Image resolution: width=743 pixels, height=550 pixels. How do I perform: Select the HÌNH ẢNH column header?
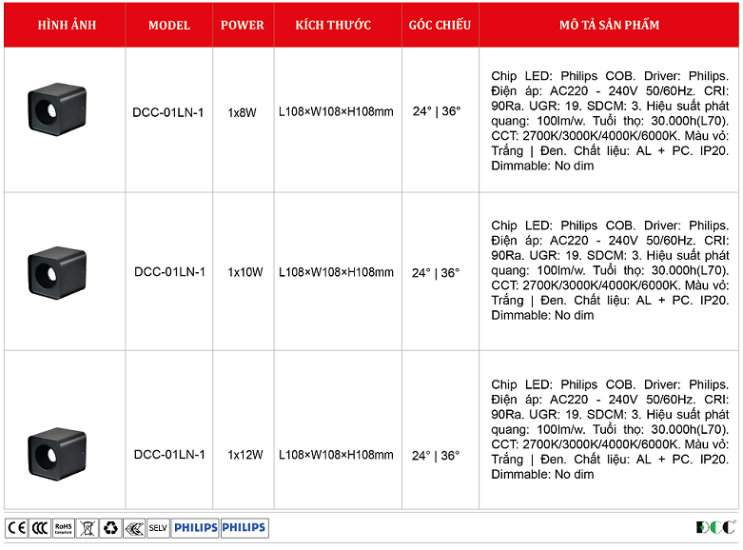[x=64, y=25]
